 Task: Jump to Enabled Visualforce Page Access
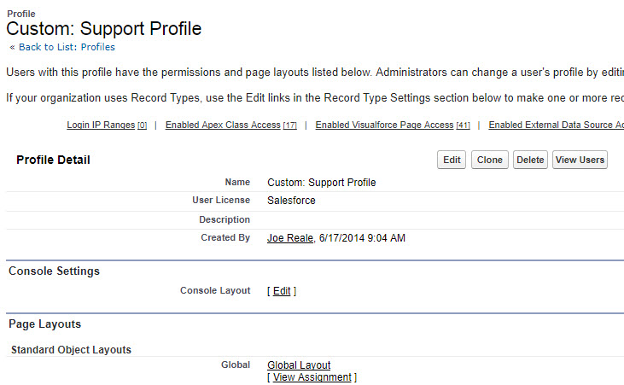[393, 125]
